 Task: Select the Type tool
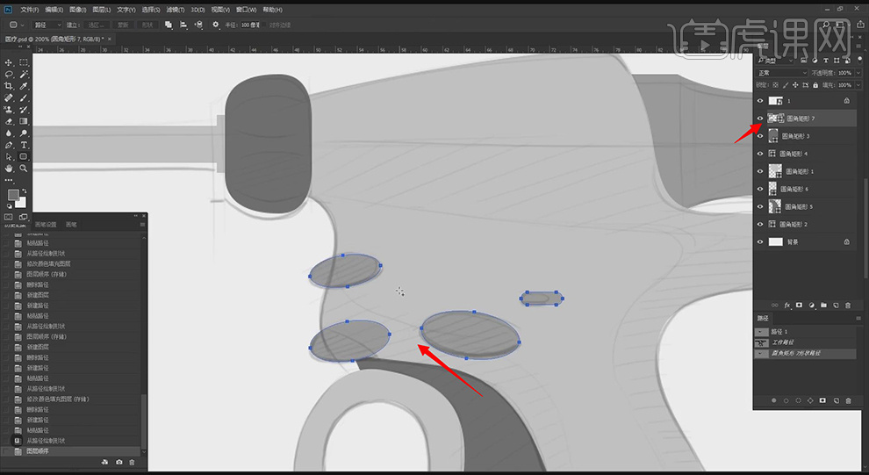tap(24, 145)
